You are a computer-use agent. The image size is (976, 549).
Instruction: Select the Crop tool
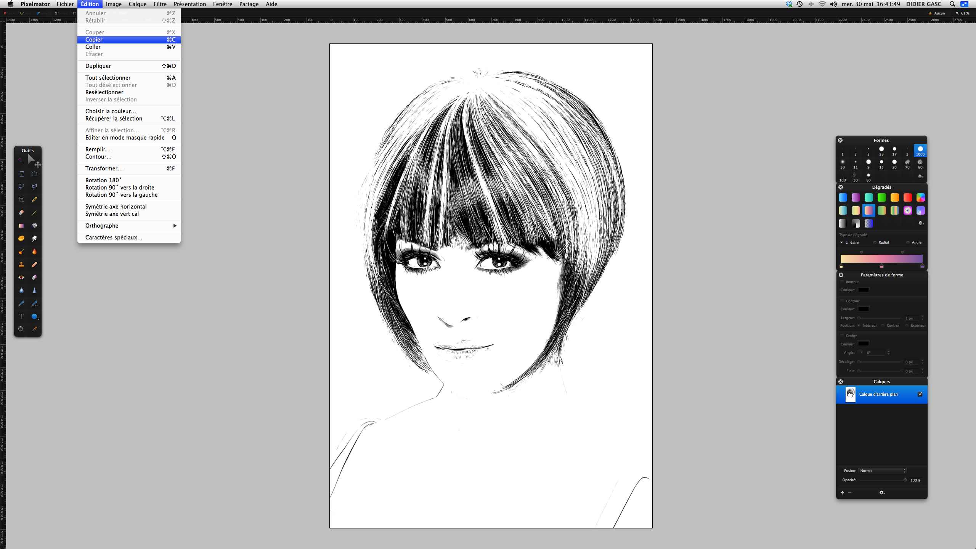21,200
